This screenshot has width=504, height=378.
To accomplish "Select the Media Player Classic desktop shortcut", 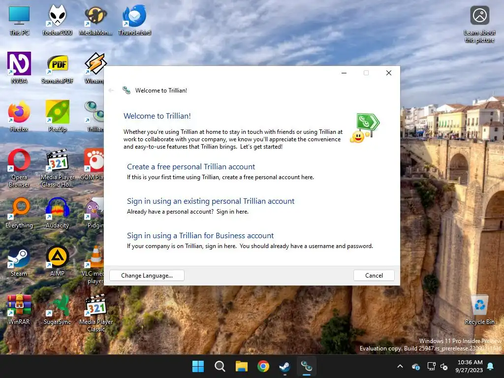I will (96, 313).
